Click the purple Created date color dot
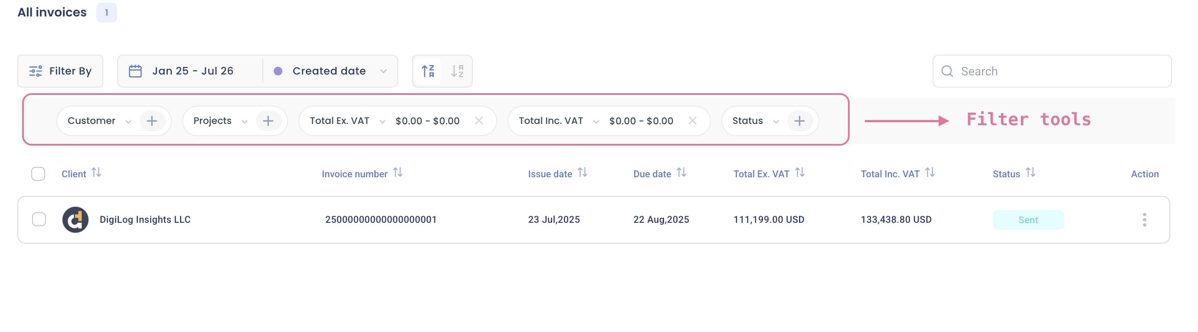Screen dimensions: 1198x332 278,71
